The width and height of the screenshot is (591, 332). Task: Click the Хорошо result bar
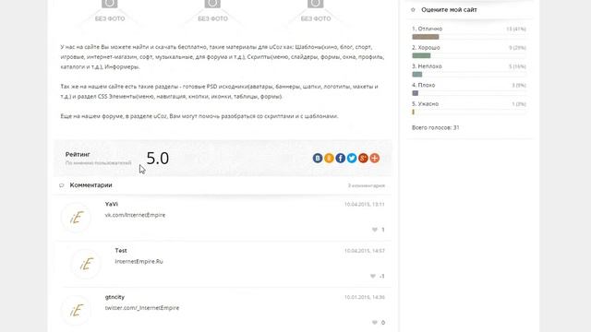421,55
